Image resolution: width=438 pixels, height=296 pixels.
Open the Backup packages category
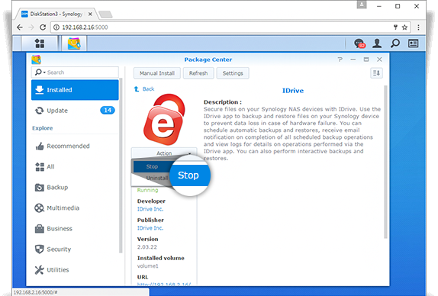click(x=75, y=188)
